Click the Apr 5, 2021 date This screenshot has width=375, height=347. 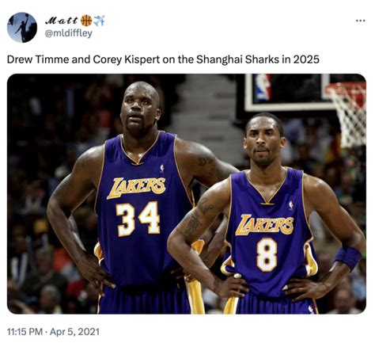point(74,331)
